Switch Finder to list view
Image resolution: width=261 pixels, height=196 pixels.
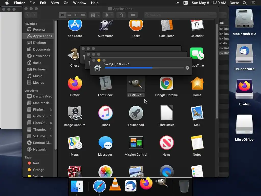click(x=69, y=15)
